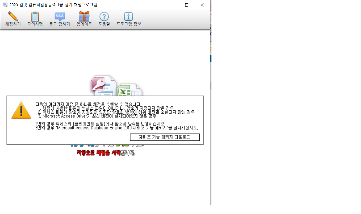Screen dimensions: 361x214
Task: Click the yellow warning triangle icon
Action: click(21, 110)
